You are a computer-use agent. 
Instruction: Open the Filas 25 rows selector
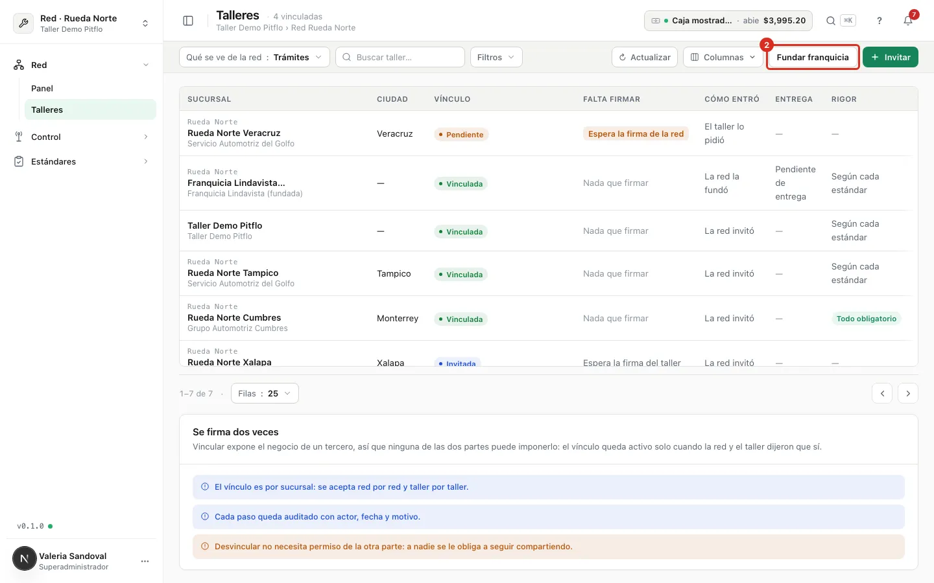265,393
